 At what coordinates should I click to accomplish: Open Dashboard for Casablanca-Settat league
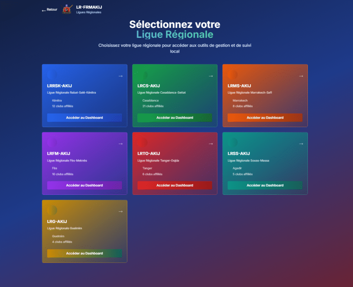click(175, 118)
